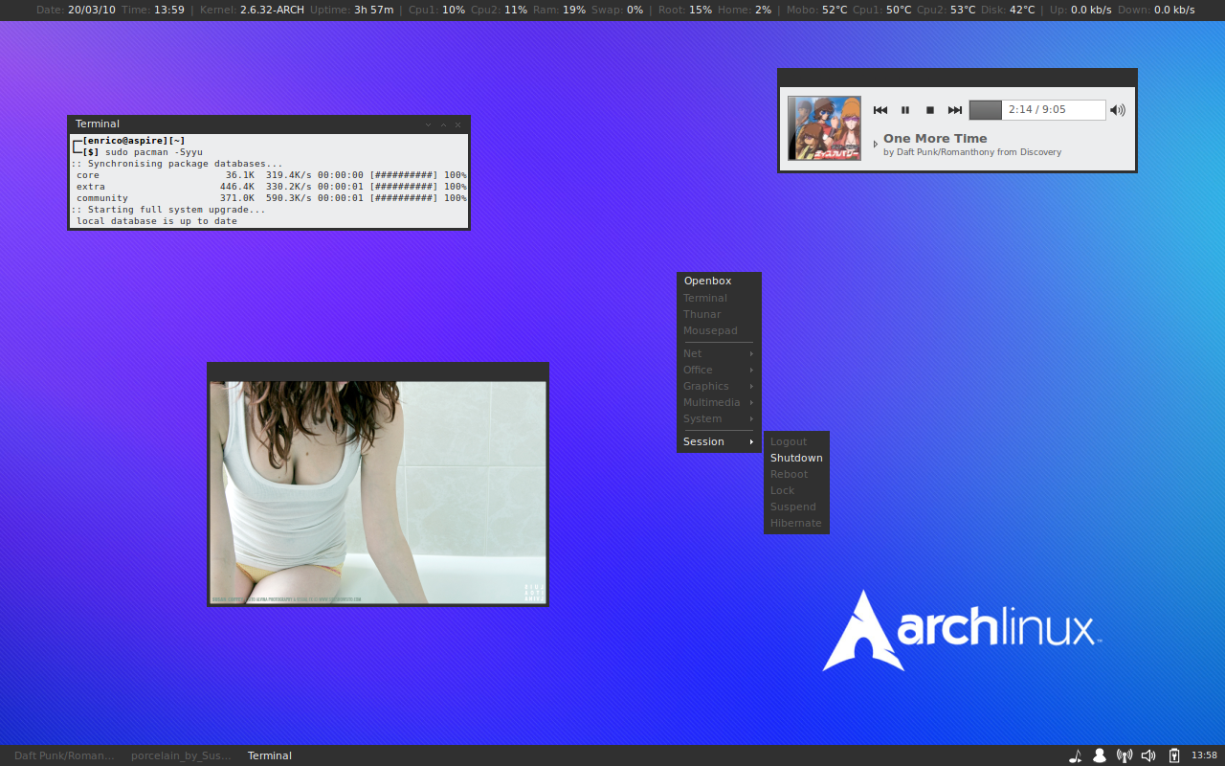
Task: Click the Disk 42°C status entry
Action: pos(1008,10)
